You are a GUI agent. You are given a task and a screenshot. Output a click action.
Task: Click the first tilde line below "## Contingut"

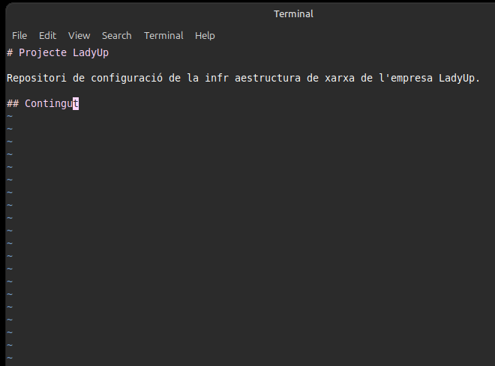coord(10,116)
